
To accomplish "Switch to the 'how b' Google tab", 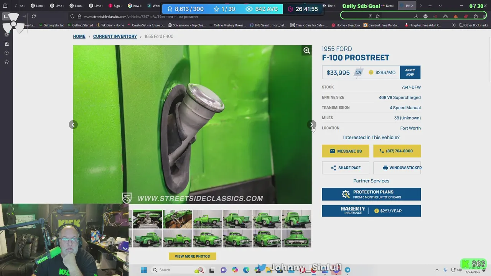I will (134, 6).
